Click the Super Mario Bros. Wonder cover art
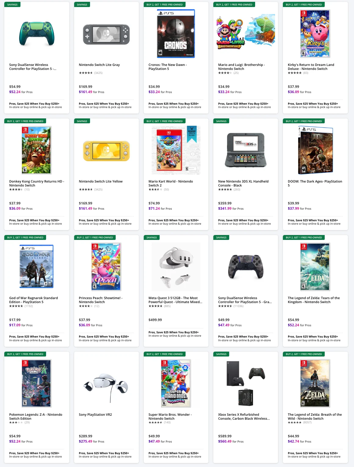Screen dimensions: 354x467 [x=175, y=383]
